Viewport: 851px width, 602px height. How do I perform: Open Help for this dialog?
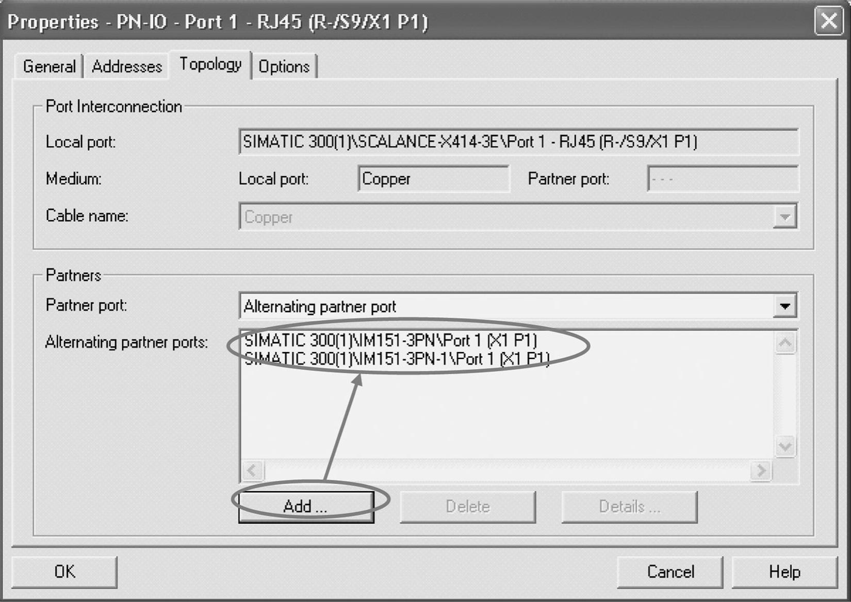click(784, 572)
